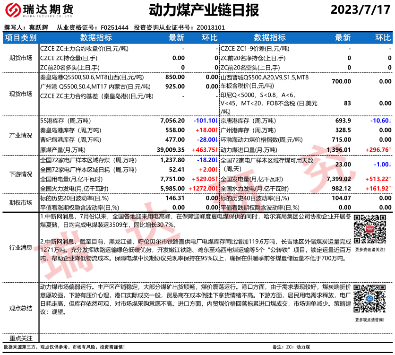Select the 项目类别 column header

tap(20, 38)
